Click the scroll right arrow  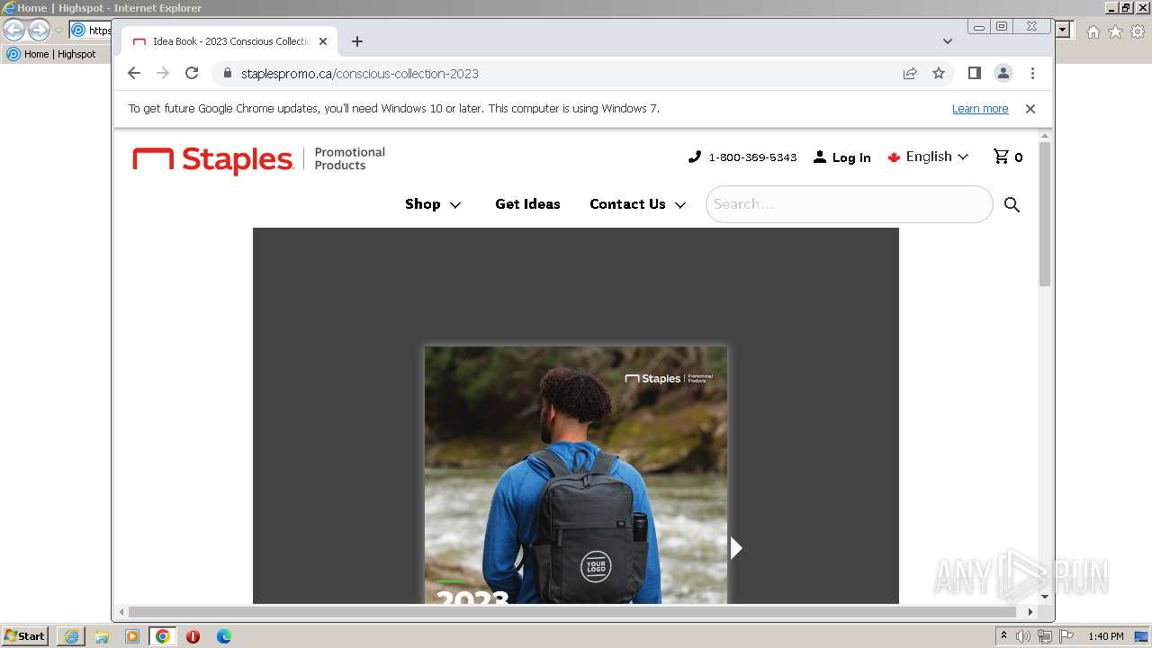(x=1030, y=612)
